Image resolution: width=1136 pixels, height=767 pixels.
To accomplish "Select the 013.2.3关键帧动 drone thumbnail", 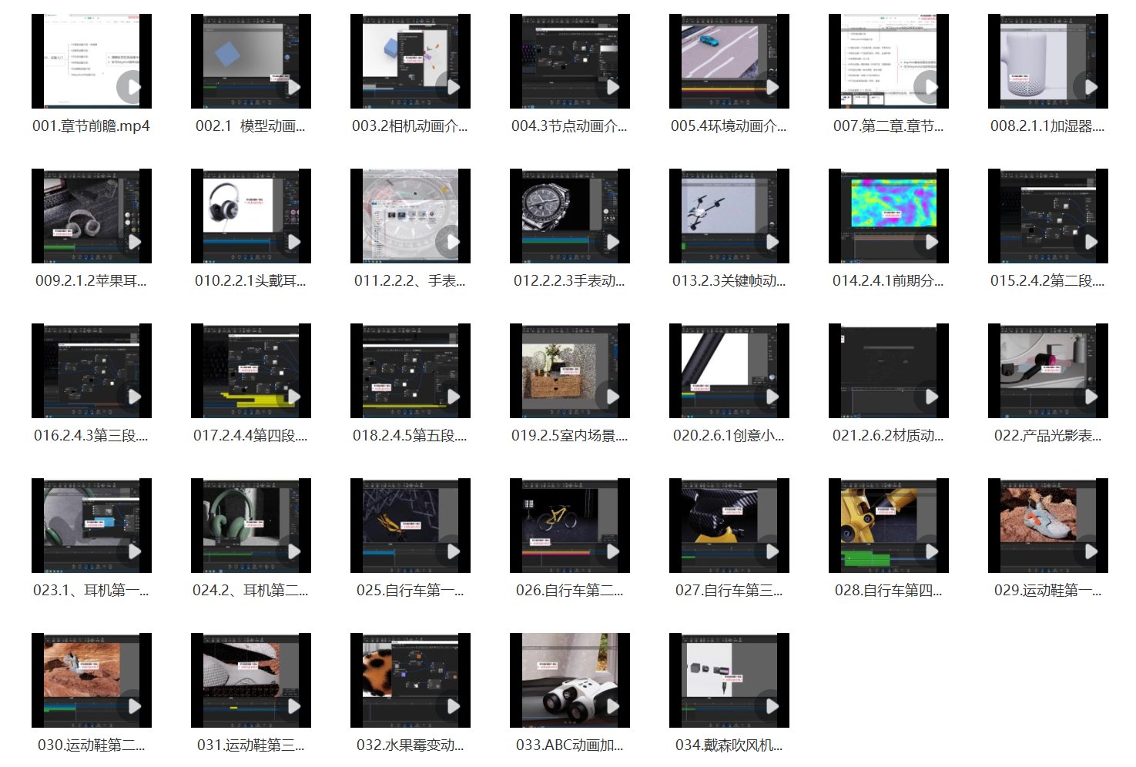I will [729, 216].
